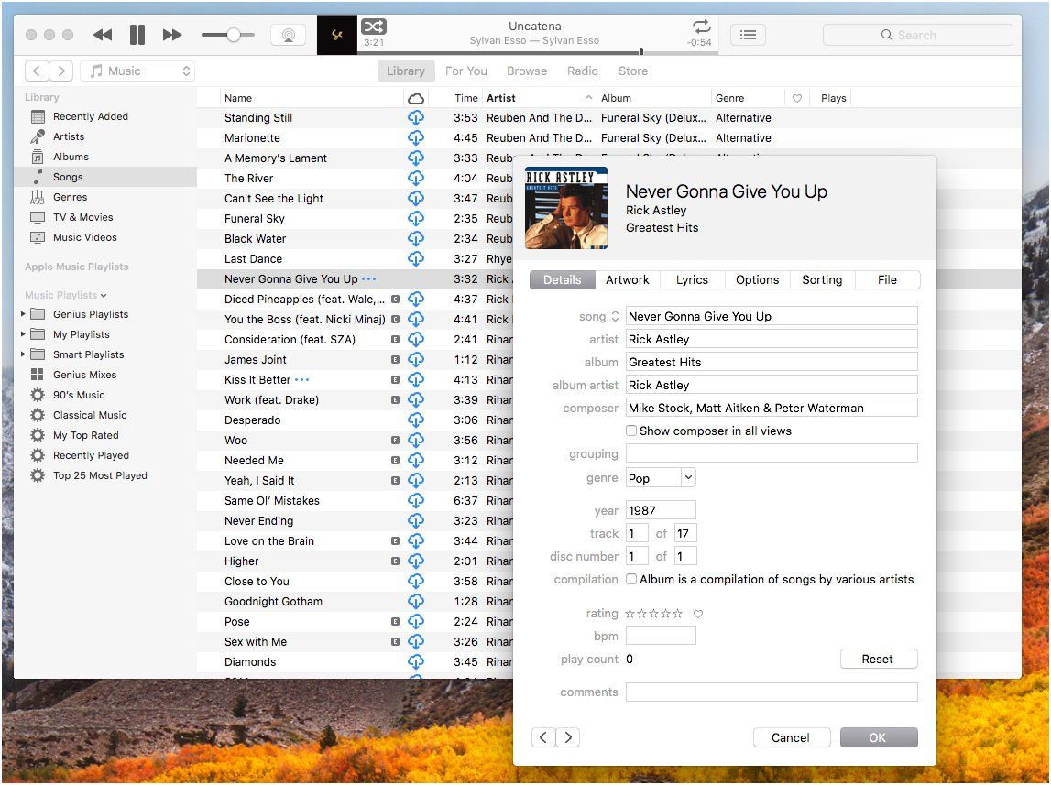Reset the play count

tap(878, 659)
